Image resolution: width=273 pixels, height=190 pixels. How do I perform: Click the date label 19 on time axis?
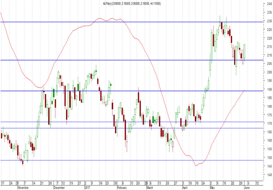click(x=71, y=183)
